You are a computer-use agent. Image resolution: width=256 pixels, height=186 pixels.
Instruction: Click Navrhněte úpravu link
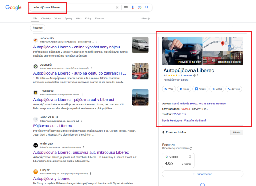172,120
